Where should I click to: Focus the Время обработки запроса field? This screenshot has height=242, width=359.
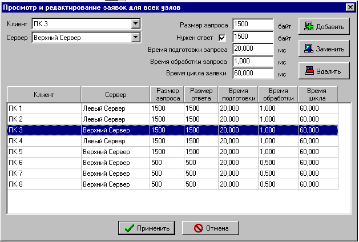pyautogui.click(x=253, y=61)
